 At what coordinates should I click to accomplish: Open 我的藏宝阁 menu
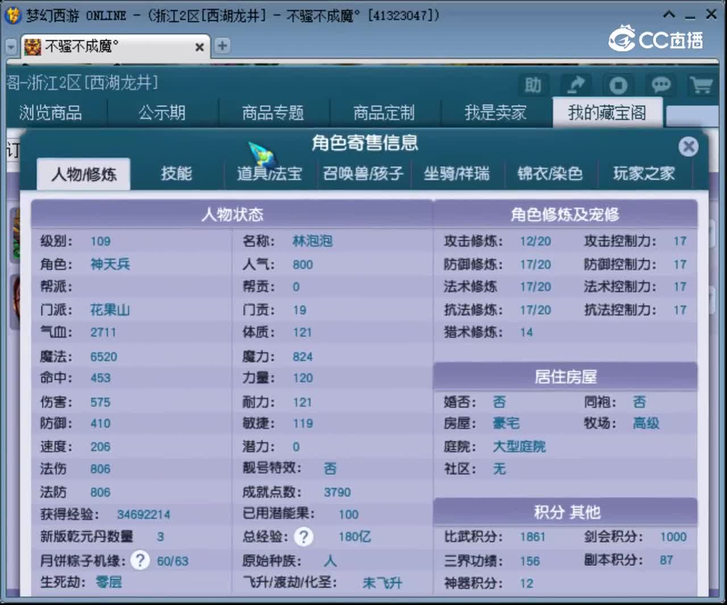pos(607,112)
